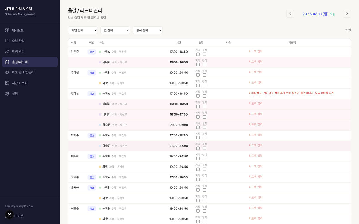
Task: Click the 중3 badge next to 배수아
Action: tap(92, 157)
